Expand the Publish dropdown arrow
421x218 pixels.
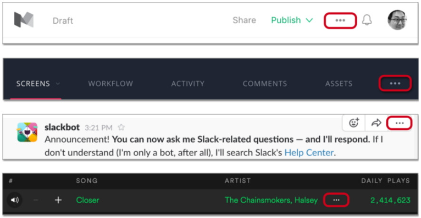coord(310,20)
